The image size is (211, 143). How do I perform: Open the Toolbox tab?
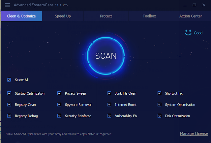pos(149,16)
